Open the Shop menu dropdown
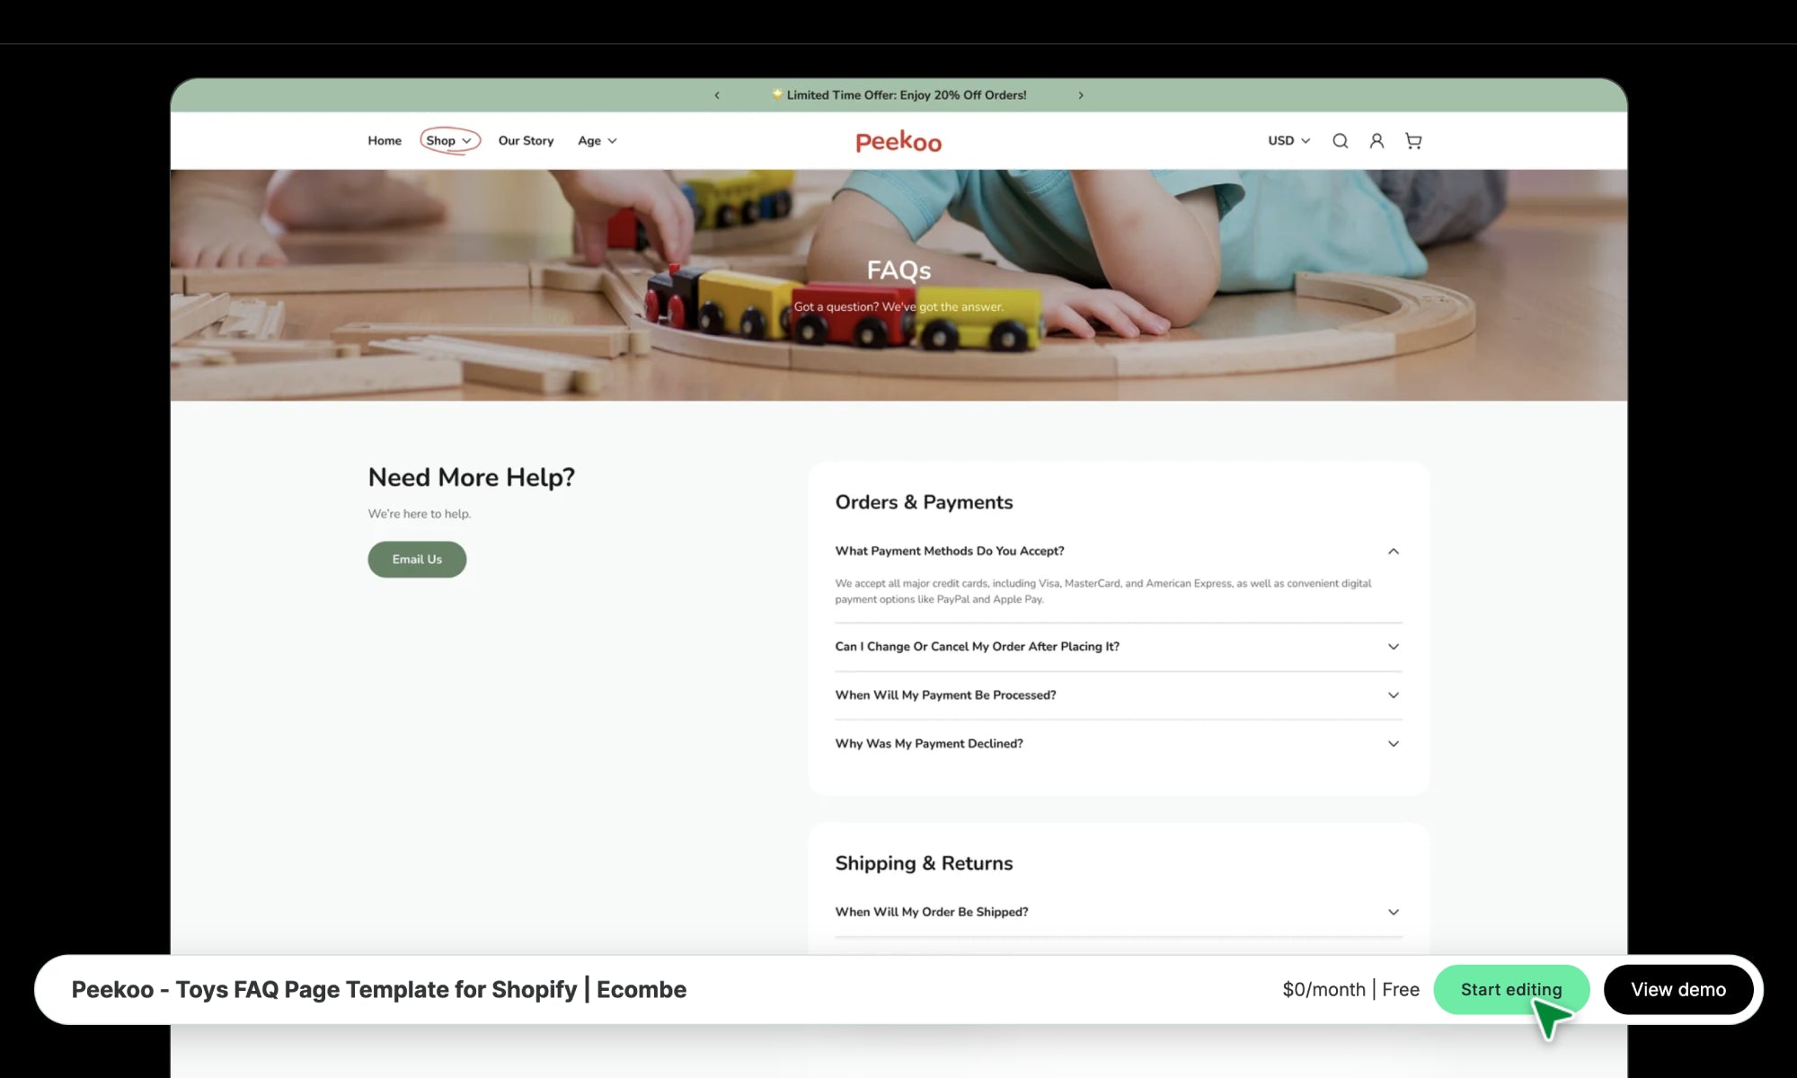 coord(449,141)
